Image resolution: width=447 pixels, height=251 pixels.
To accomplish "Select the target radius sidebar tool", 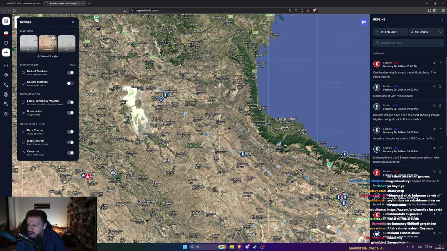I will [x=6, y=94].
